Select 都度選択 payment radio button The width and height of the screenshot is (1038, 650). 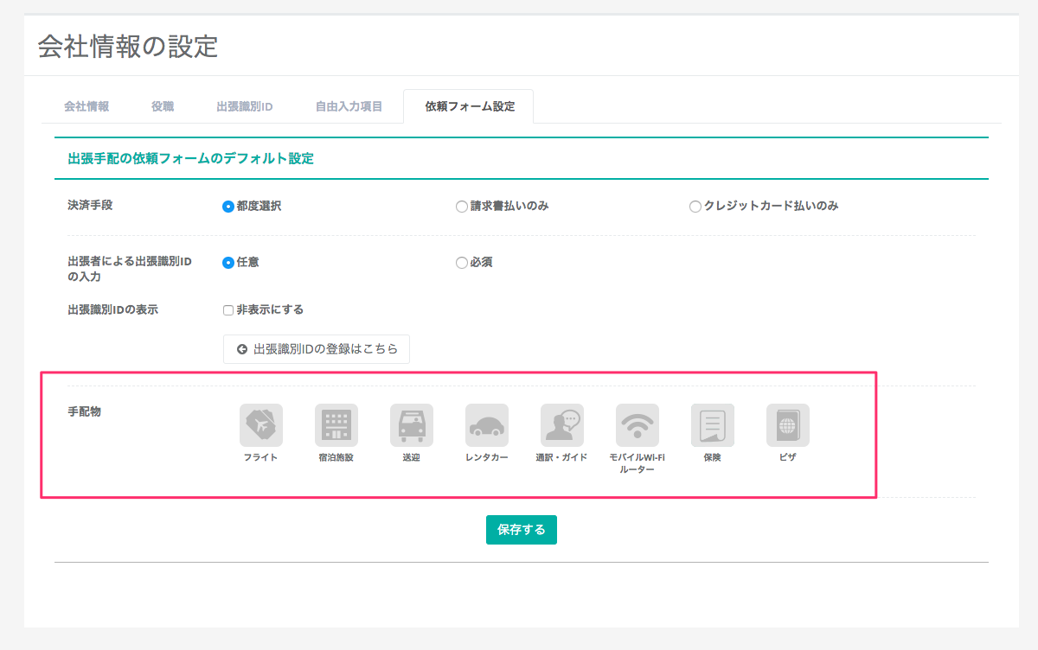tap(228, 207)
